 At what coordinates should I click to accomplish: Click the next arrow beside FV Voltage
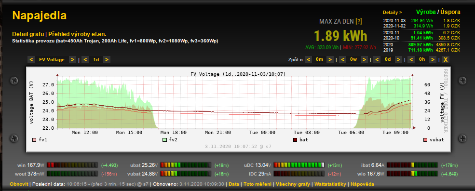72,60
